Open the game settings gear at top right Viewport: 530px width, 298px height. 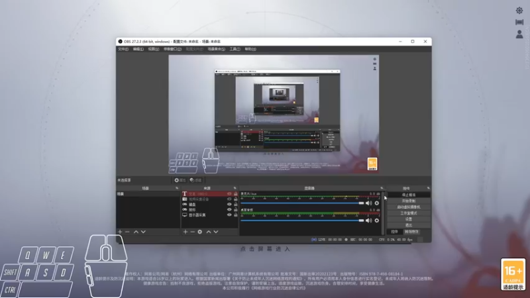519,11
